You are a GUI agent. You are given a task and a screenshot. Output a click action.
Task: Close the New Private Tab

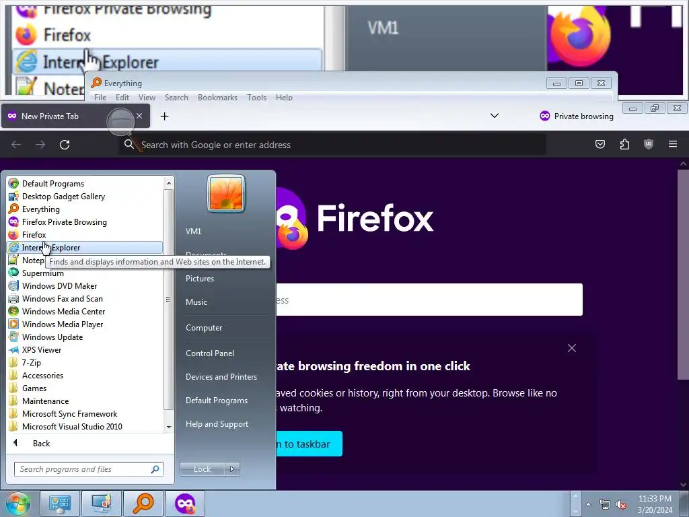click(139, 116)
